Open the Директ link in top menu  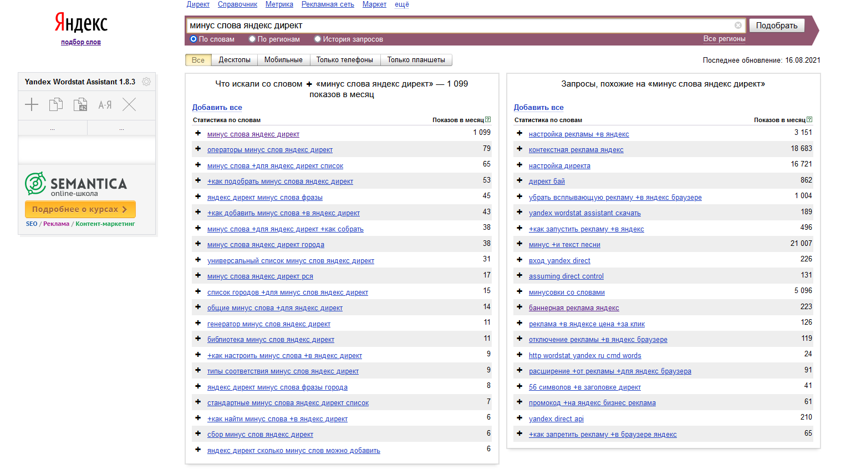(198, 4)
